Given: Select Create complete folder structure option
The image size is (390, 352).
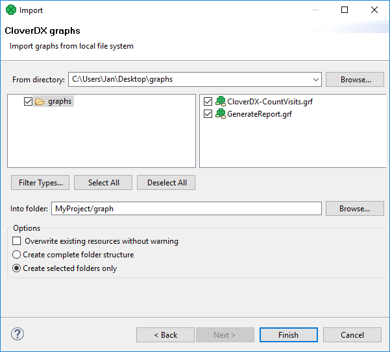Looking at the screenshot, I should (x=17, y=255).
